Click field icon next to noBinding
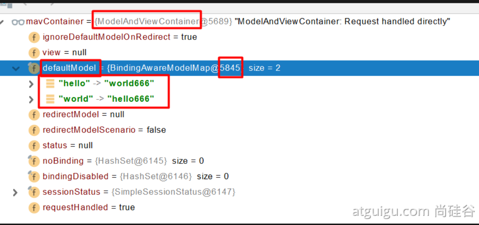 pos(34,161)
